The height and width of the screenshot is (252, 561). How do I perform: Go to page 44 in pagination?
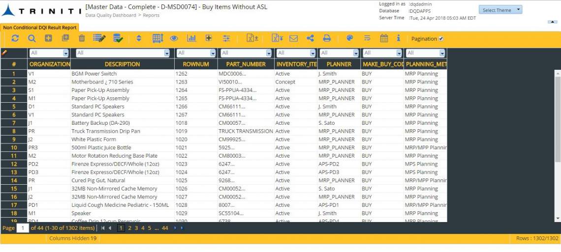coord(165,228)
